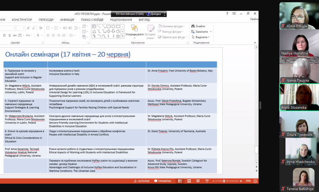The width and height of the screenshot is (319, 192).
Task: Start slide show from status bar
Action: (207, 181)
